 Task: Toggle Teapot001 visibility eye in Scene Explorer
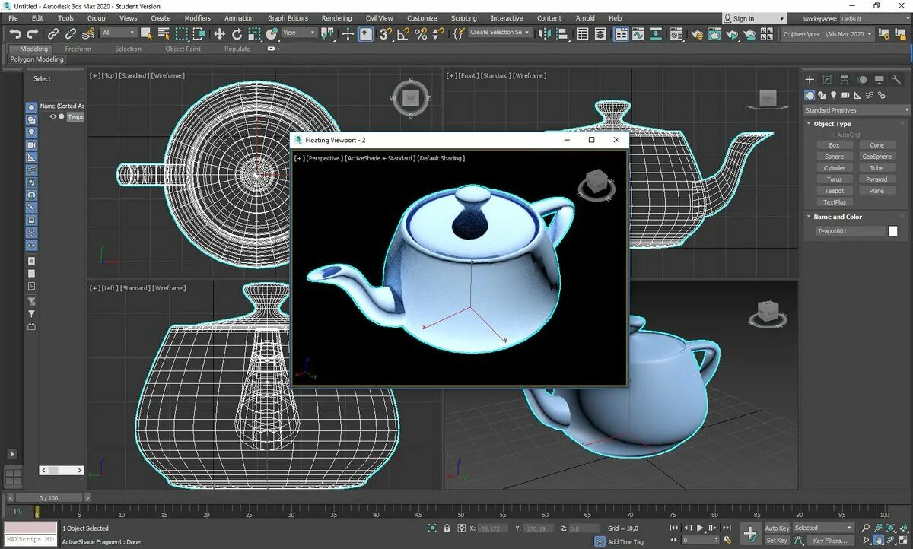point(53,117)
